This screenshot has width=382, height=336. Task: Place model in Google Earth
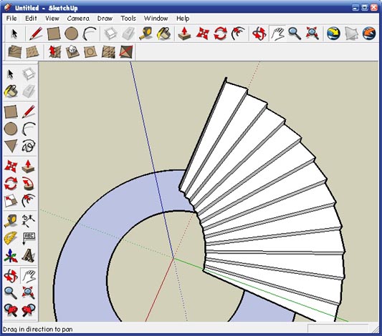coord(369,34)
